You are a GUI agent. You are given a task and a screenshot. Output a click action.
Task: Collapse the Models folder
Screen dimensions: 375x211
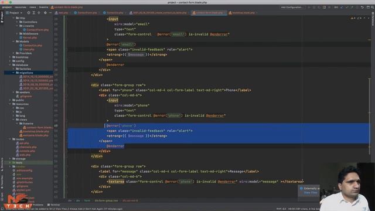13,42
